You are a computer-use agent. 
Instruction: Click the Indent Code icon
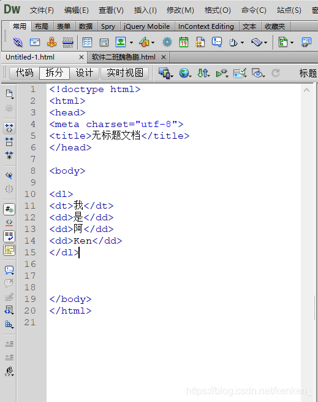9,344
